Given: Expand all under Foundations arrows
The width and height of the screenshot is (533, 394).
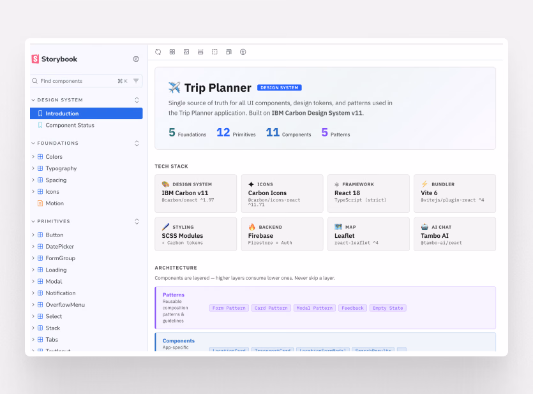Looking at the screenshot, I should 137,143.
